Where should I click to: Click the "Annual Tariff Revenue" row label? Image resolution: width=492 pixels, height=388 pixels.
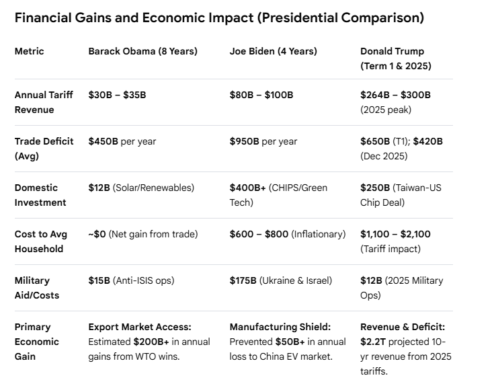point(44,102)
